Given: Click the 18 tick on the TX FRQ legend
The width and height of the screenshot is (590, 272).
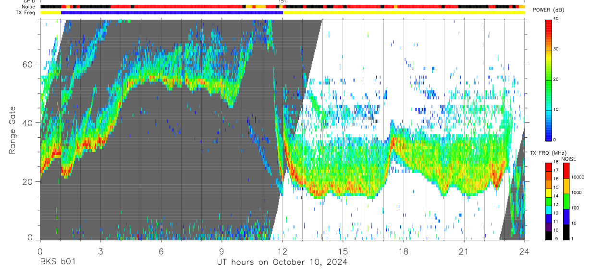Looking at the screenshot, I should 557,162.
